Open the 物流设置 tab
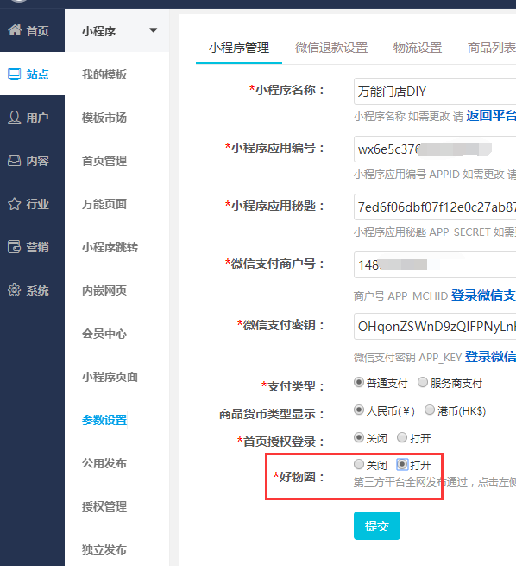The width and height of the screenshot is (516, 566). (418, 48)
